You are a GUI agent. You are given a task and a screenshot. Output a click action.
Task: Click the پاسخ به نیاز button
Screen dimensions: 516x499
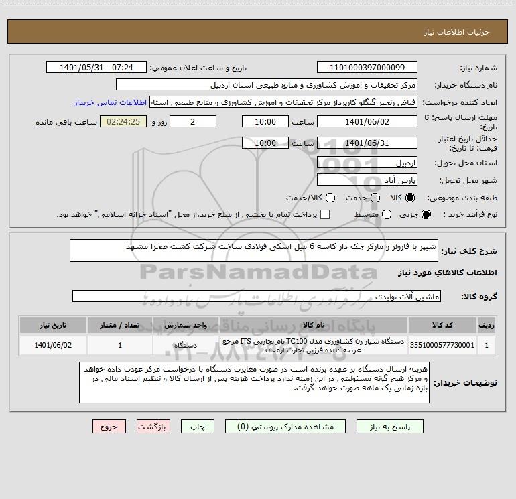[390, 427]
